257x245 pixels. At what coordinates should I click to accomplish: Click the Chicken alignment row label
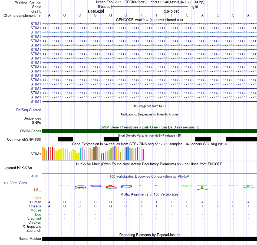coord(35,222)
